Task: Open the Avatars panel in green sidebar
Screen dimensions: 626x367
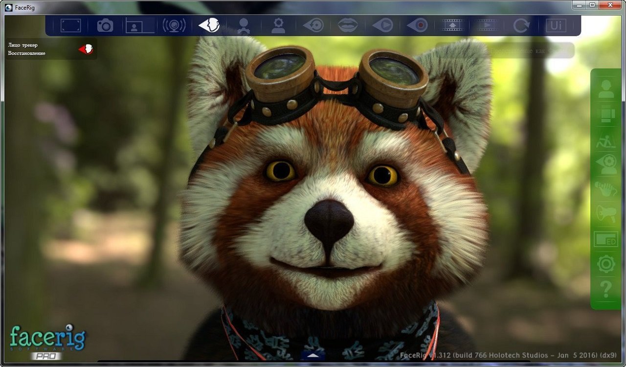Action: tap(604, 90)
